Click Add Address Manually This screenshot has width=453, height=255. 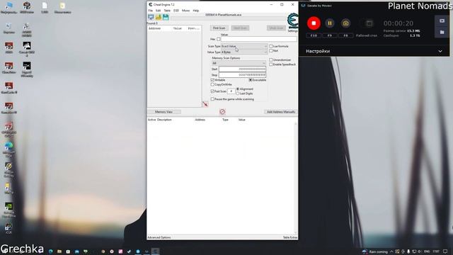point(281,112)
